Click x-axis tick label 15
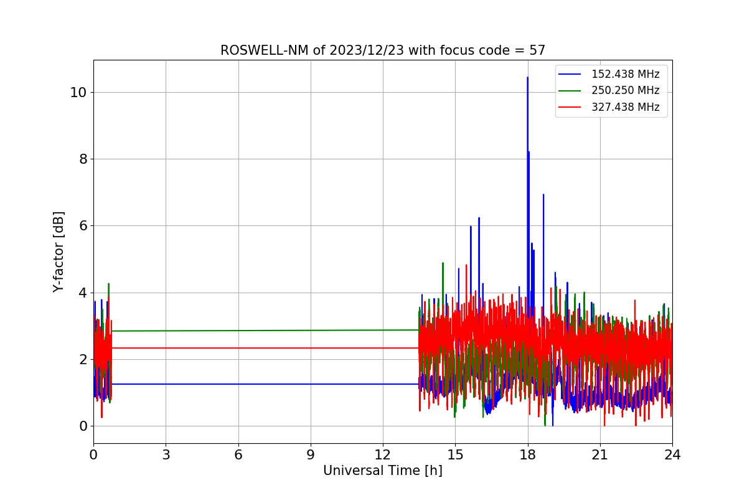Viewport: 747px width, 498px height. pos(455,455)
